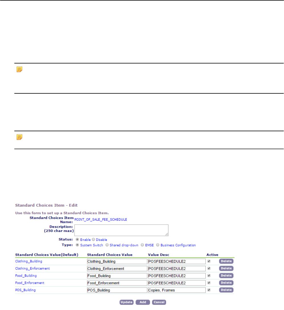Delete the Food_Enforcement row
284x310 pixels.
pyautogui.click(x=226, y=283)
